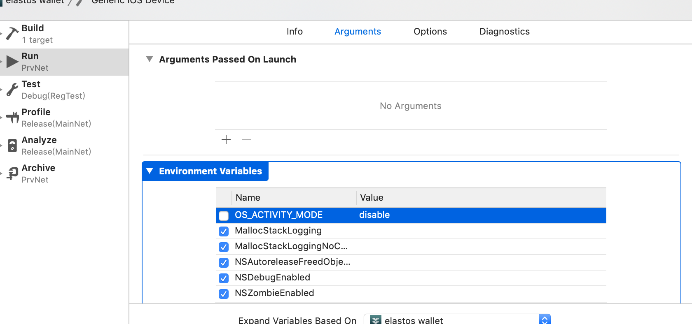The image size is (692, 324).
Task: Uncheck the NSZombieEnabled checkbox
Action: 224,294
